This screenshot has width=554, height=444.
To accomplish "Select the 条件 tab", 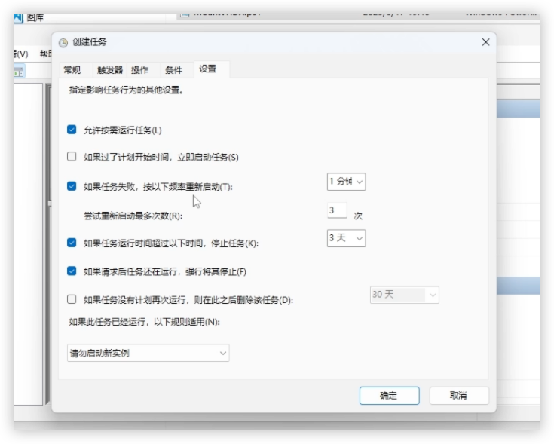I will tap(173, 69).
